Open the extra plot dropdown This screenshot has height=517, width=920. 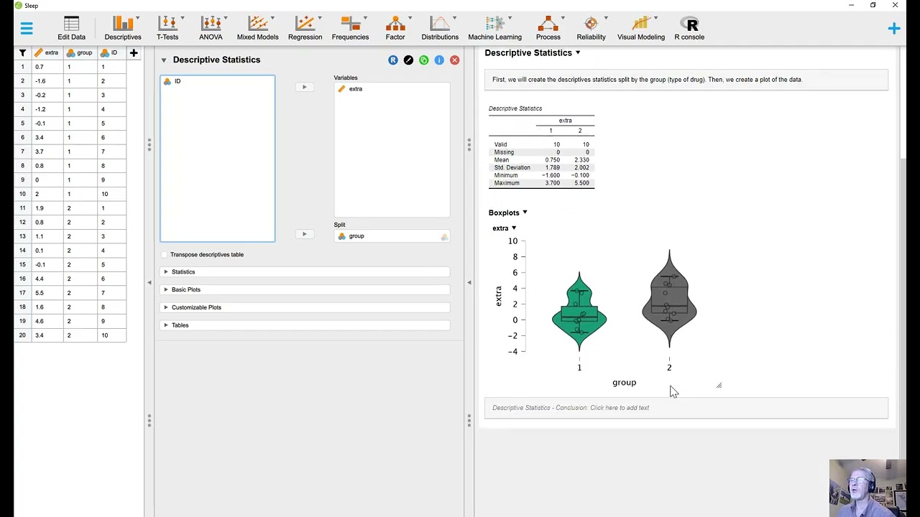514,228
